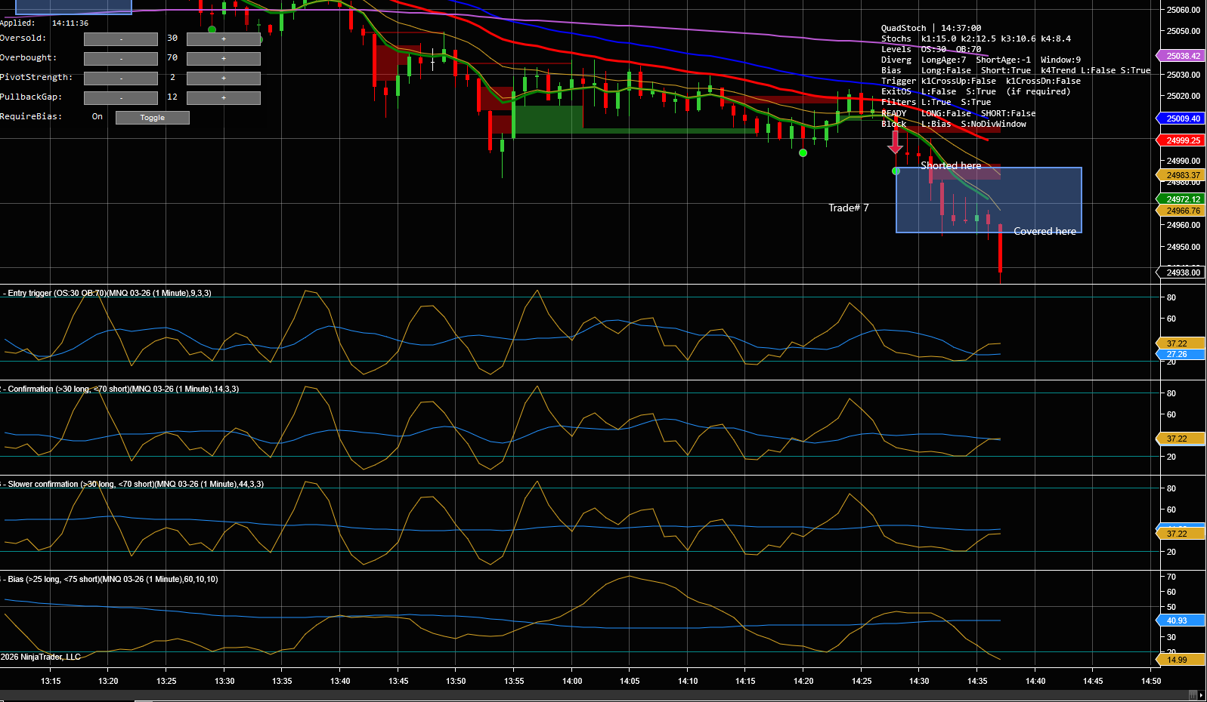The image size is (1207, 702).
Task: Select the Bias (60,10,10) indicator label
Action: coord(110,579)
